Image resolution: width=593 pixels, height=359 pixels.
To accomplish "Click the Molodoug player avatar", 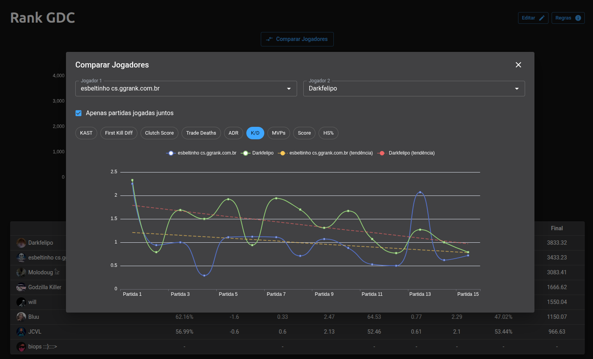I will [21, 272].
